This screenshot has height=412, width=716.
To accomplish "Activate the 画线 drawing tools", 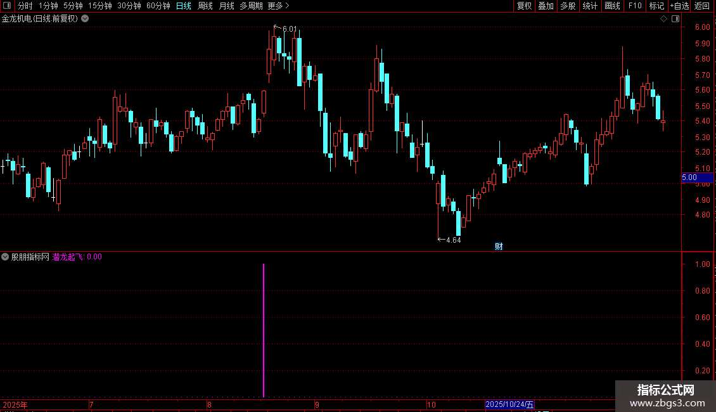I will (612, 6).
